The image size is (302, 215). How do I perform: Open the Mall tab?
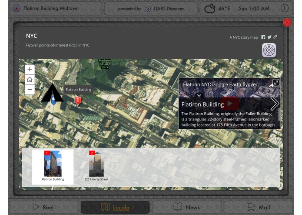pyautogui.click(x=259, y=207)
